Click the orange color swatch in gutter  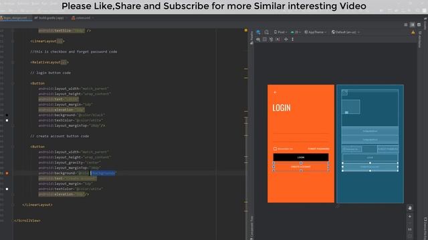tap(7, 173)
